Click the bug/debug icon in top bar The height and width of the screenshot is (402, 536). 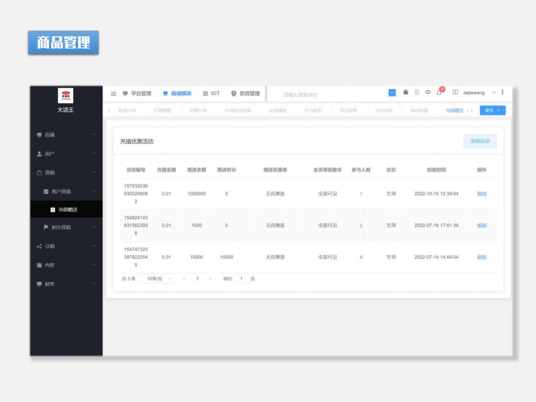click(x=406, y=93)
